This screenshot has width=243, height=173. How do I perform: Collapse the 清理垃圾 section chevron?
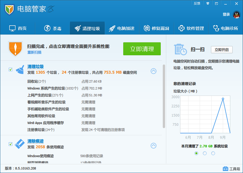(154, 71)
